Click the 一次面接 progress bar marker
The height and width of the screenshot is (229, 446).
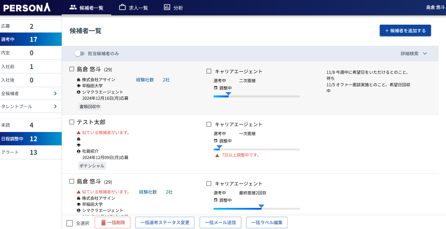click(219, 147)
